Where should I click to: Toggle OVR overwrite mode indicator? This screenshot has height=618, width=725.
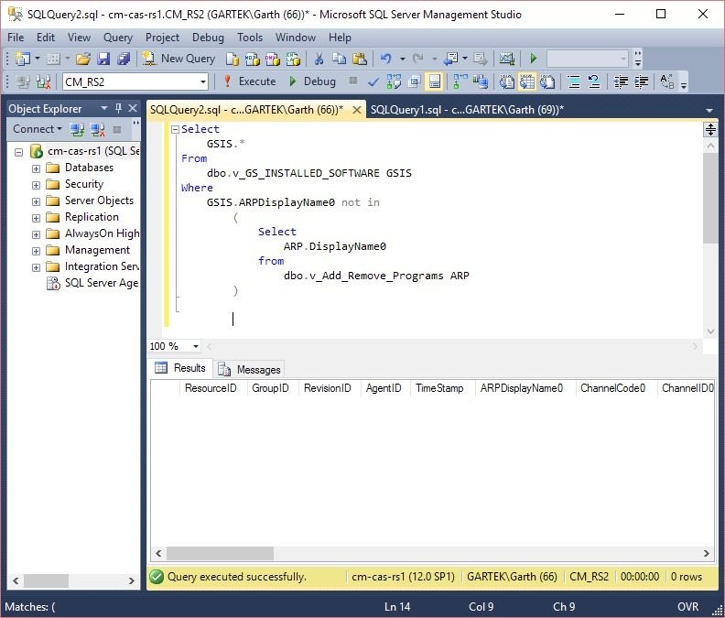[687, 606]
